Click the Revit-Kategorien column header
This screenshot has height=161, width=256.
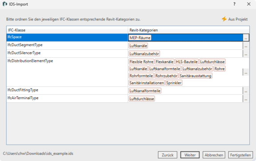188,30
